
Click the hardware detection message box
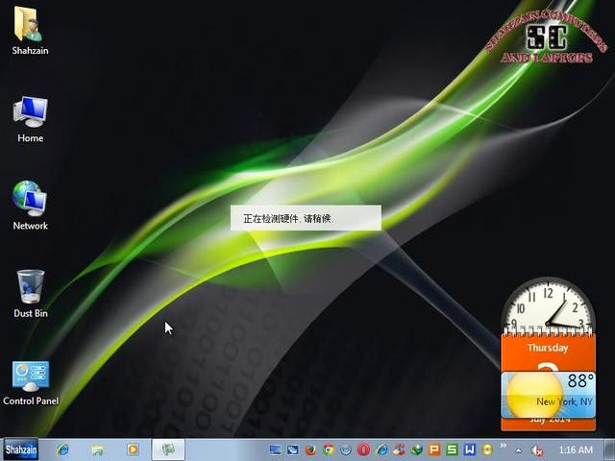point(306,218)
